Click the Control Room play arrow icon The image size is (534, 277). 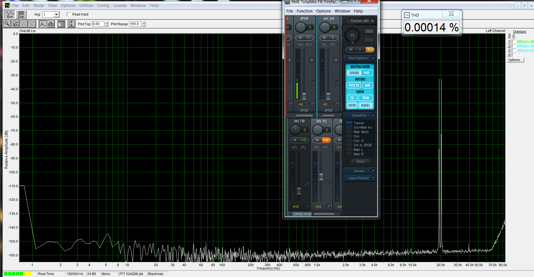[x=290, y=214]
